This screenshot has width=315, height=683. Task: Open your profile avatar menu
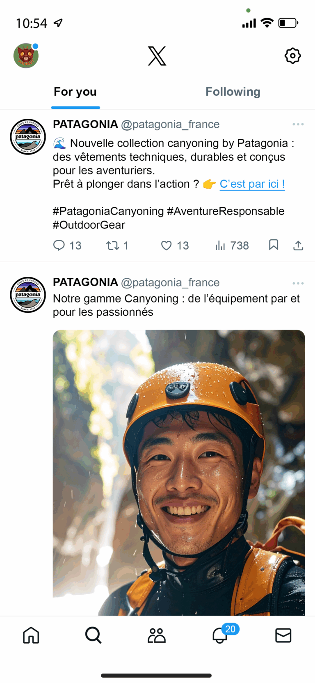[x=26, y=56]
